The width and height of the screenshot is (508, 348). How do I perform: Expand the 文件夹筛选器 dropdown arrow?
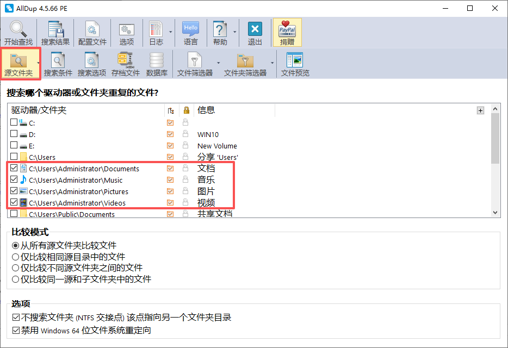tap(272, 64)
